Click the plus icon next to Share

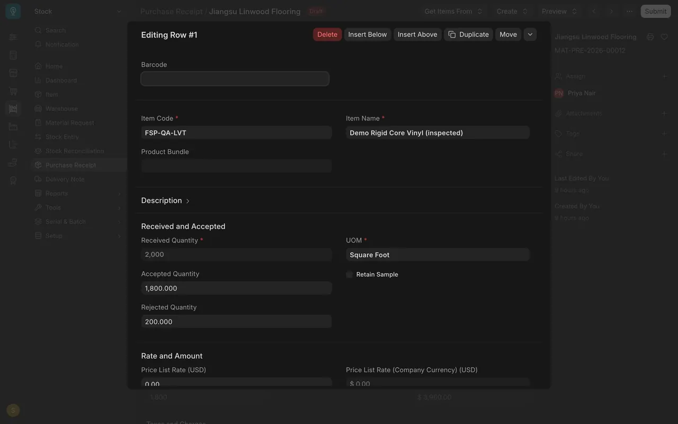664,154
